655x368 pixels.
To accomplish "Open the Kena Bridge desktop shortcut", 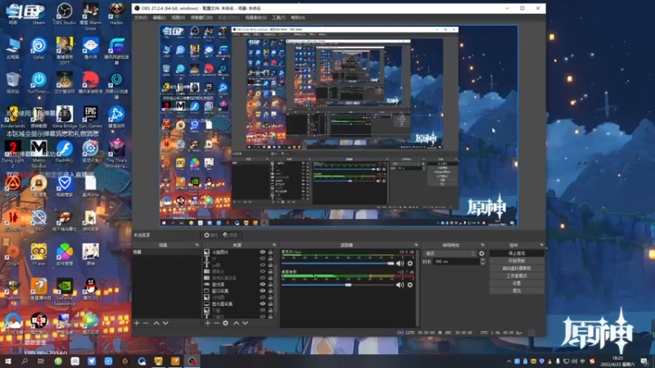I will [x=65, y=117].
